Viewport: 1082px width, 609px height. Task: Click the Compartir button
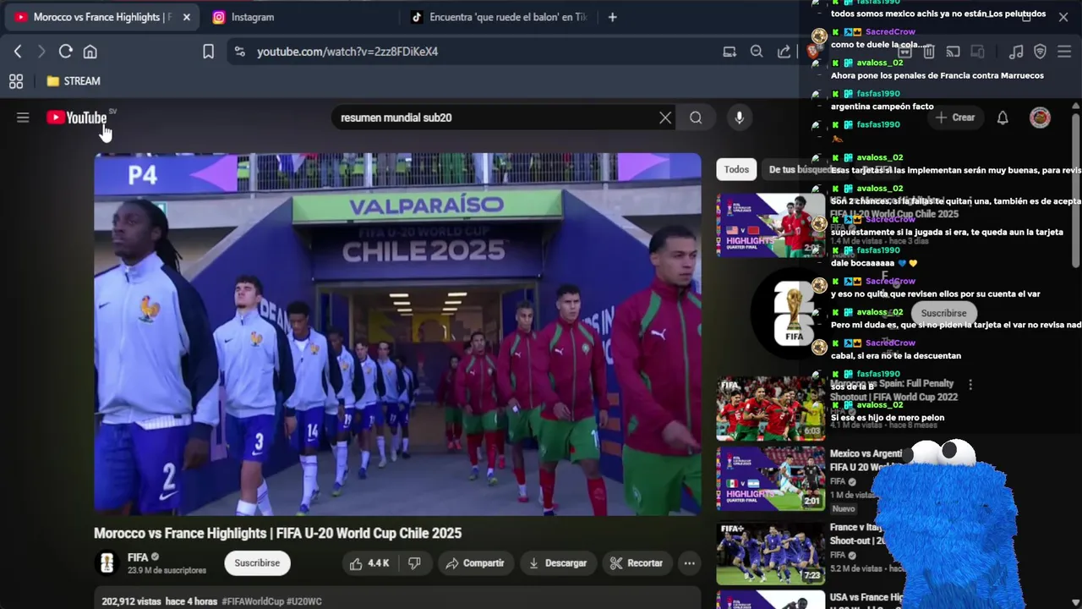click(475, 563)
